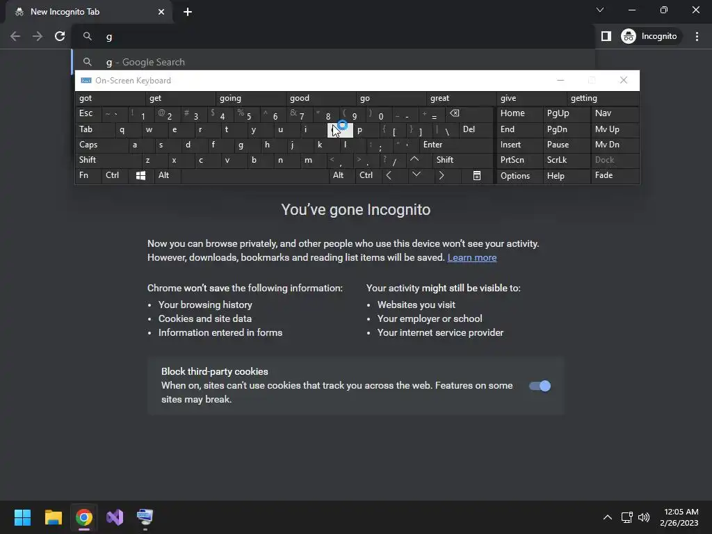Viewport: 712px width, 534px height.
Task: Toggle the left Ctrl key
Action: click(x=114, y=175)
